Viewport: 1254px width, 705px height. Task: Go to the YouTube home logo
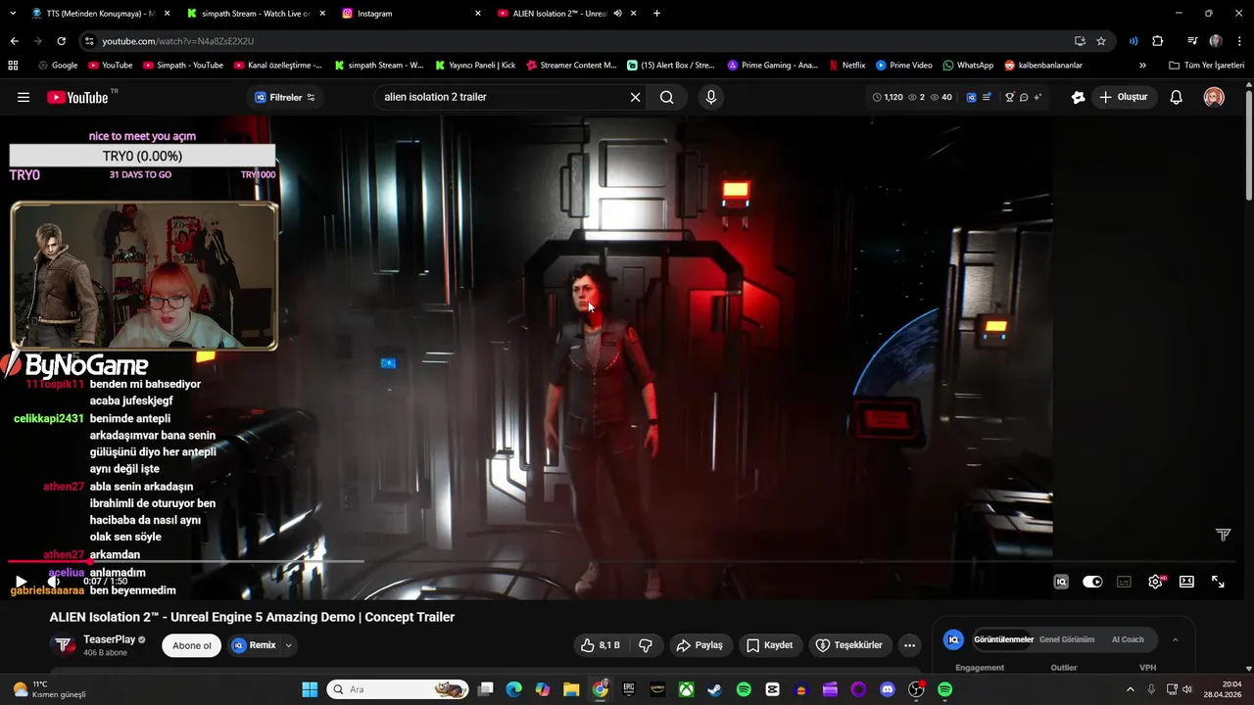(x=76, y=97)
